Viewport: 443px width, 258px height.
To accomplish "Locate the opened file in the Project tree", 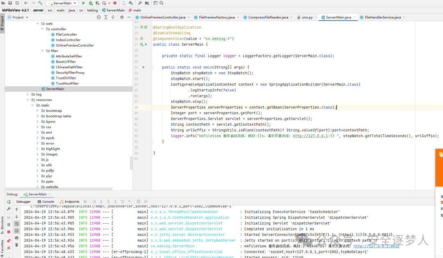I will (98, 17).
